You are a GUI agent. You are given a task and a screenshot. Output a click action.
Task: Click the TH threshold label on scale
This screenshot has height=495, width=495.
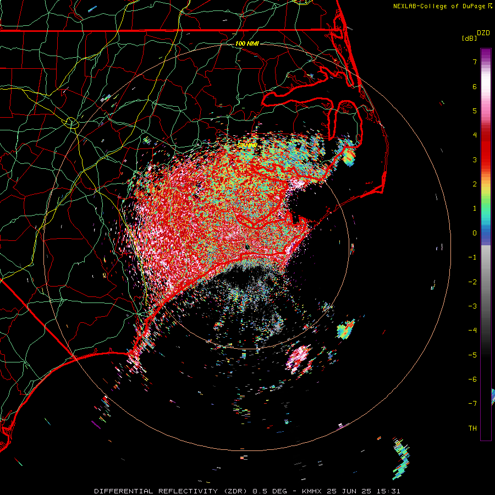pyautogui.click(x=472, y=428)
